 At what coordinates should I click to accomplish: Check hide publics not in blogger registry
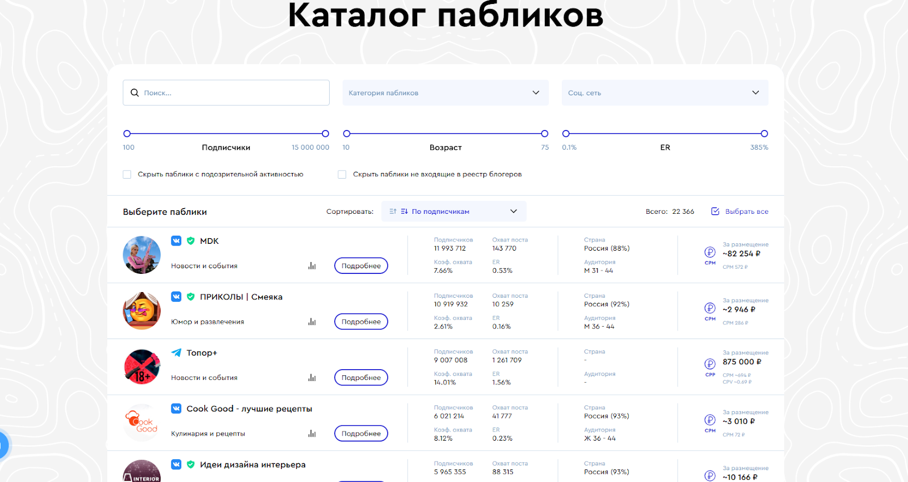click(342, 175)
